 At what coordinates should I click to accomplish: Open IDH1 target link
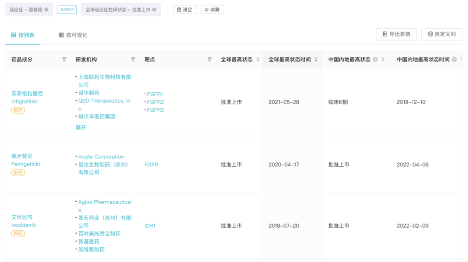[x=150, y=226]
